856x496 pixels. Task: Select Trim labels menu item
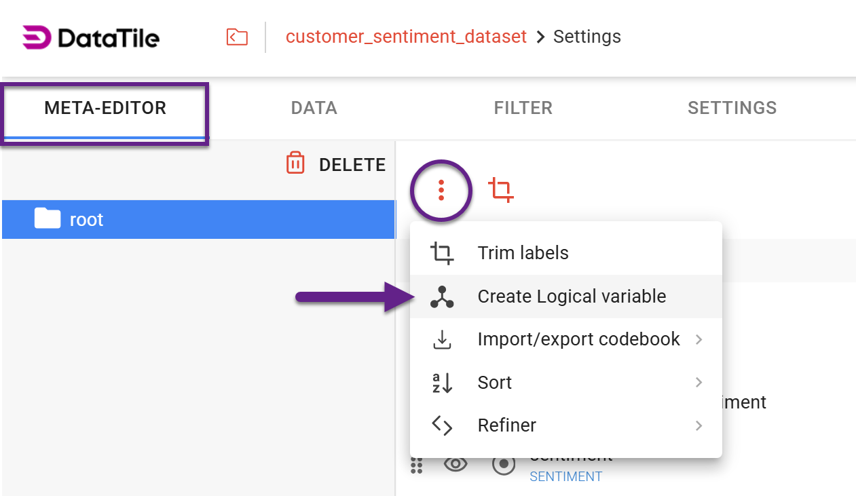click(523, 253)
